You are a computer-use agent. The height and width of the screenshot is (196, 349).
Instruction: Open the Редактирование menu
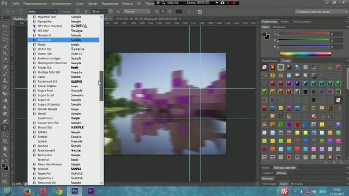tap(35, 4)
